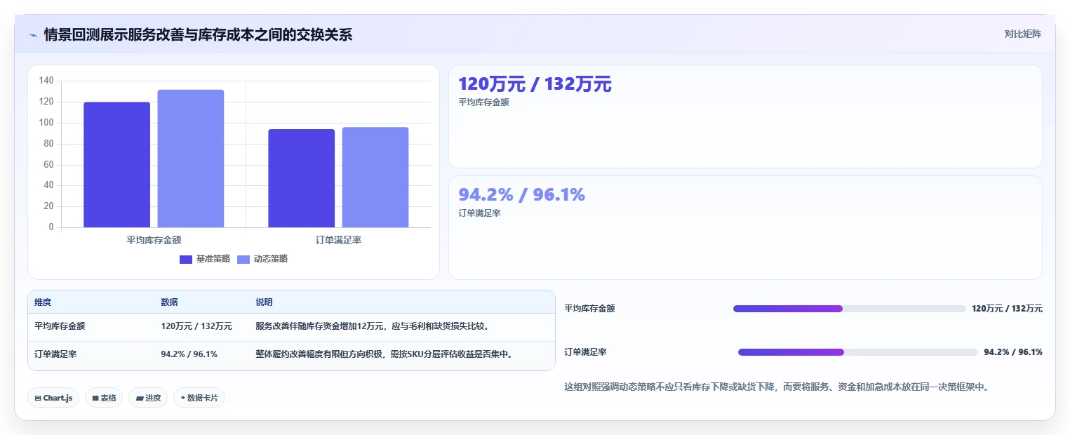This screenshot has width=1070, height=435.
Task: Click the 订单满足率 progress label
Action: 586,352
